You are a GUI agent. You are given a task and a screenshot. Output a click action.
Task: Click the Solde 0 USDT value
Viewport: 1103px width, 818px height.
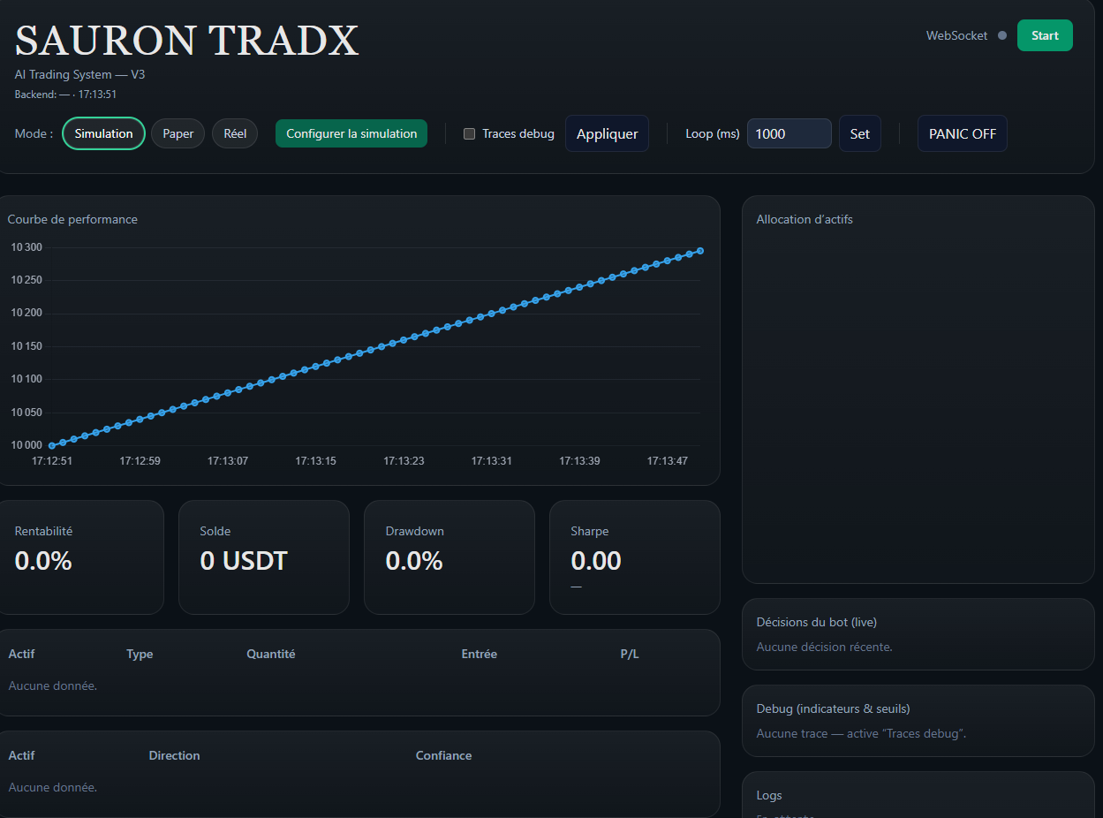click(x=244, y=561)
